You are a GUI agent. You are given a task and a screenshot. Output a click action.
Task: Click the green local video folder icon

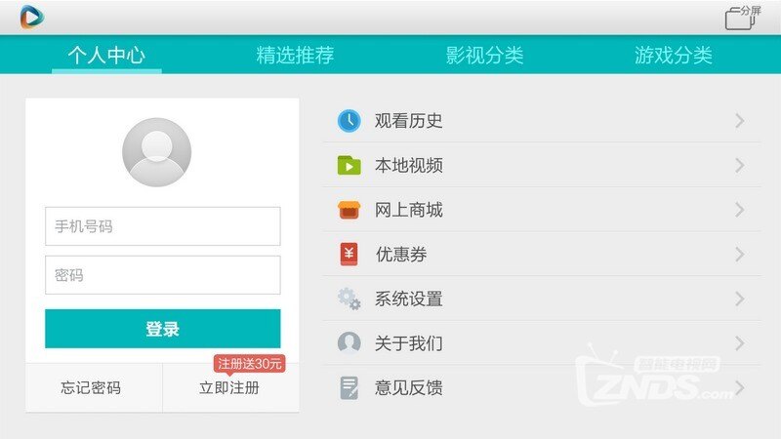[349, 166]
